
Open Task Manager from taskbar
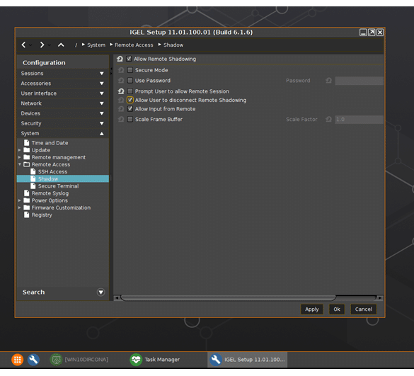point(155,360)
